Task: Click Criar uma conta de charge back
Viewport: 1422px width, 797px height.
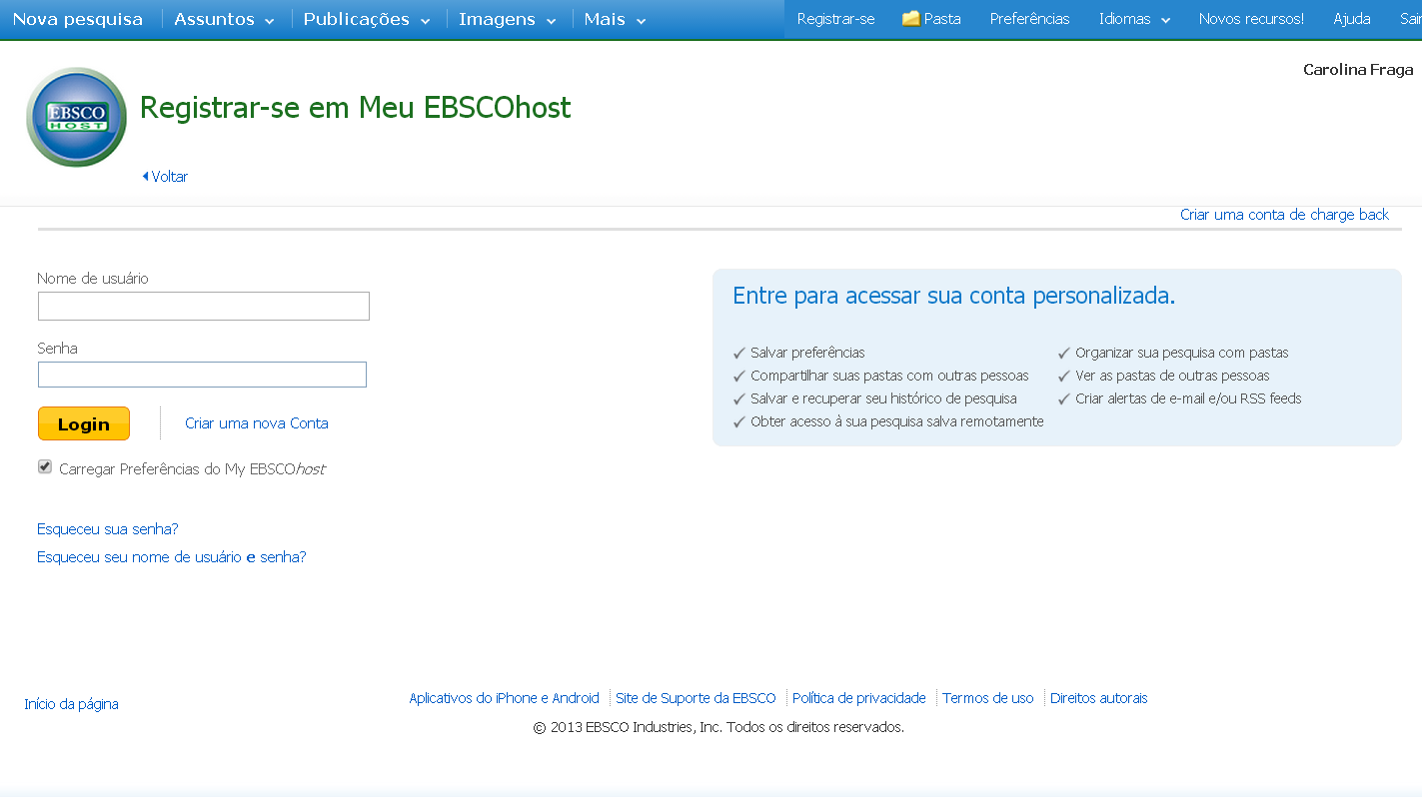Action: [1284, 215]
